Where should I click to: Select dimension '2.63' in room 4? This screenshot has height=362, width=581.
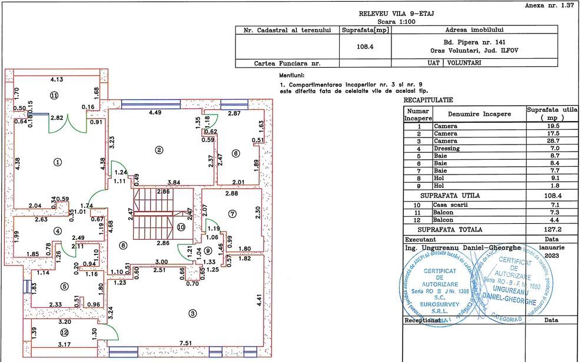coord(41,220)
